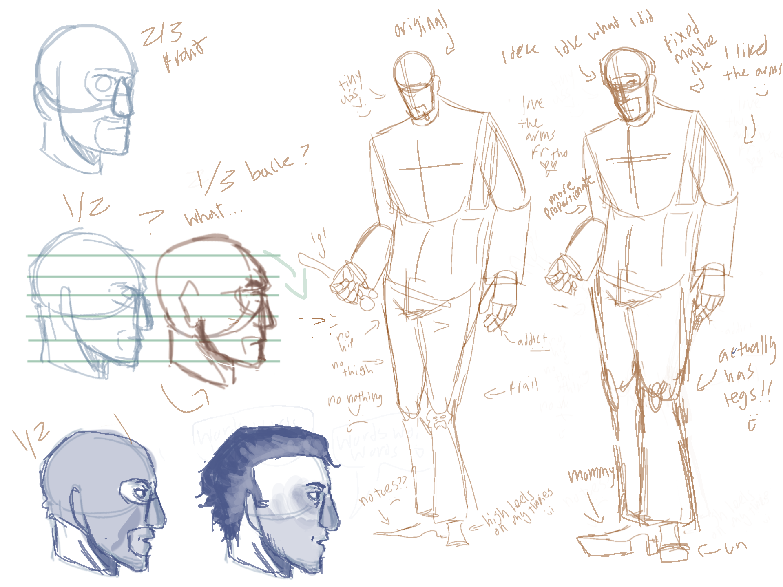Click the "high heels on my tippies" note
Screen dimensions: 783x587
[516, 512]
